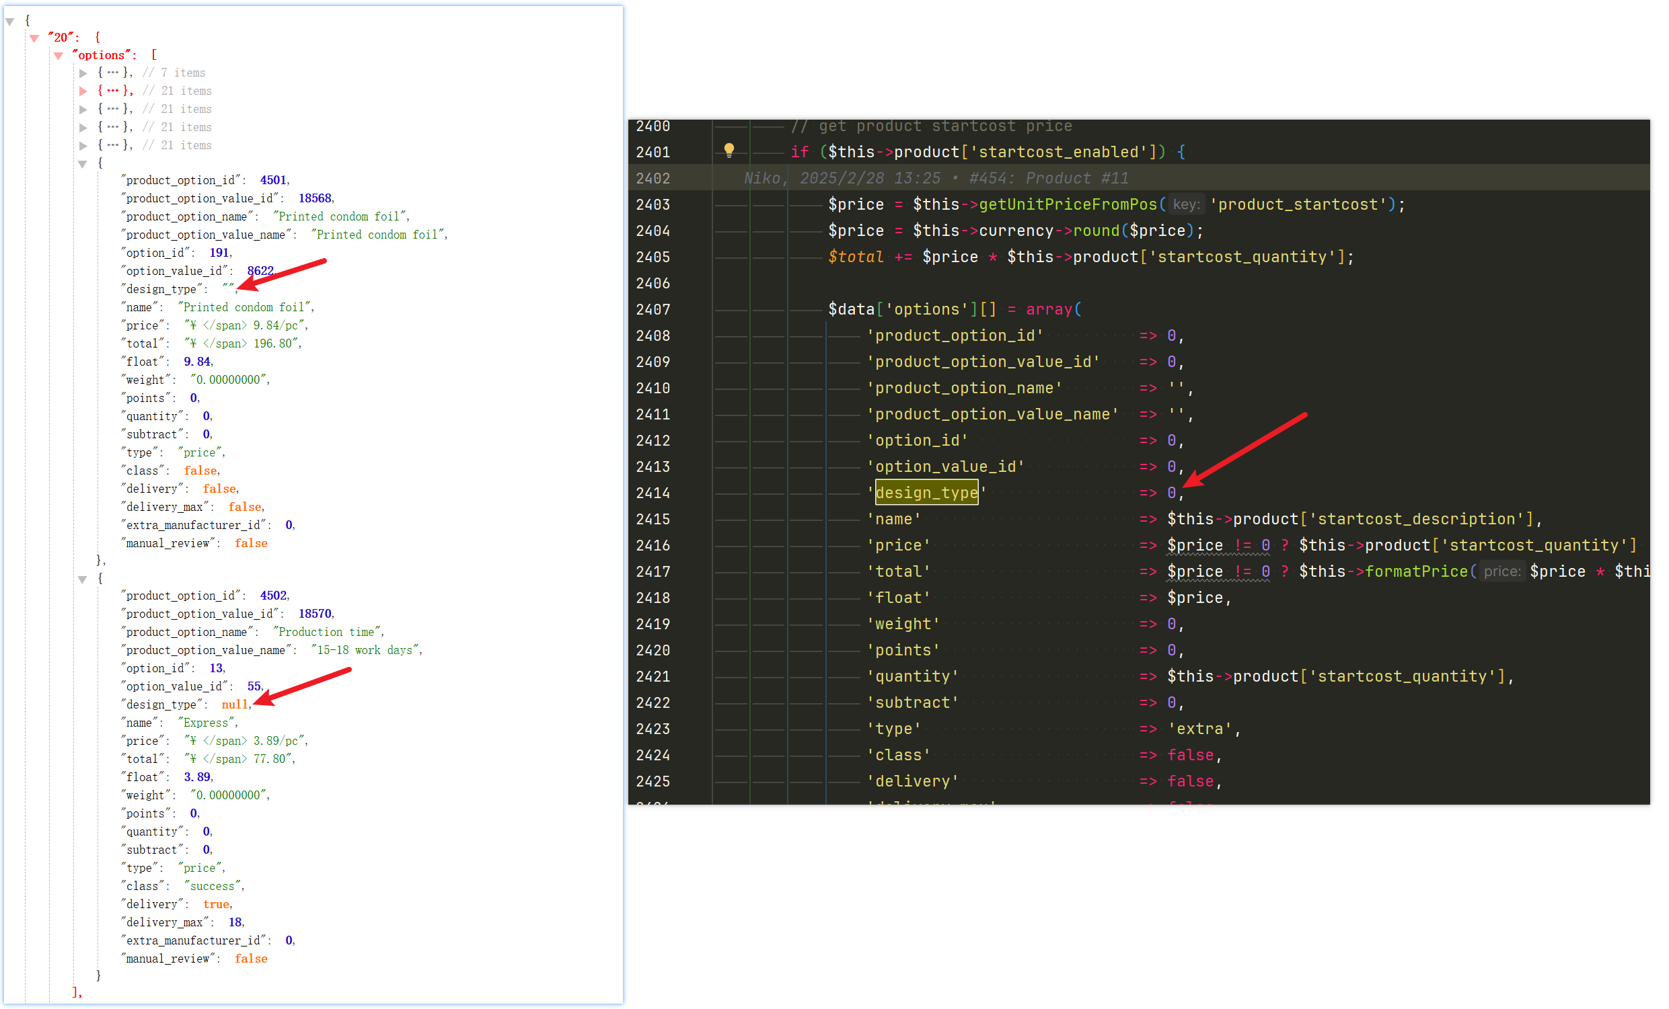Collapse the object with product_option_id 4502

click(x=83, y=579)
